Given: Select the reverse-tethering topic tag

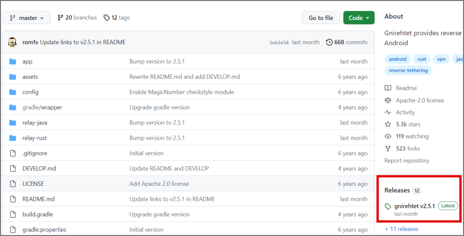Looking at the screenshot, I should pyautogui.click(x=408, y=70).
